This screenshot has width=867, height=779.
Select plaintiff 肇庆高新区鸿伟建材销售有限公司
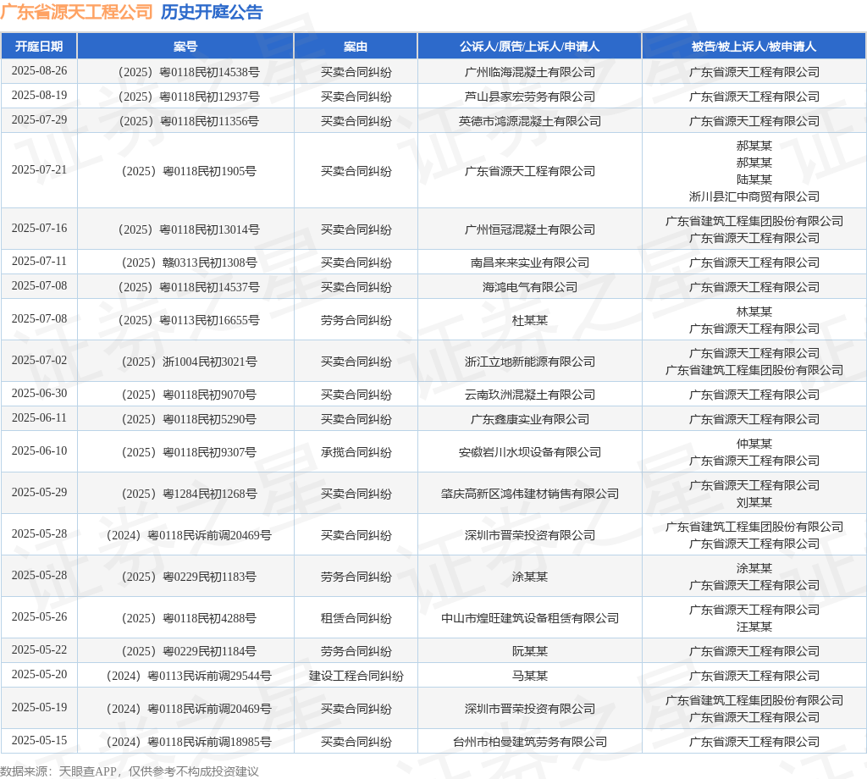tap(530, 494)
